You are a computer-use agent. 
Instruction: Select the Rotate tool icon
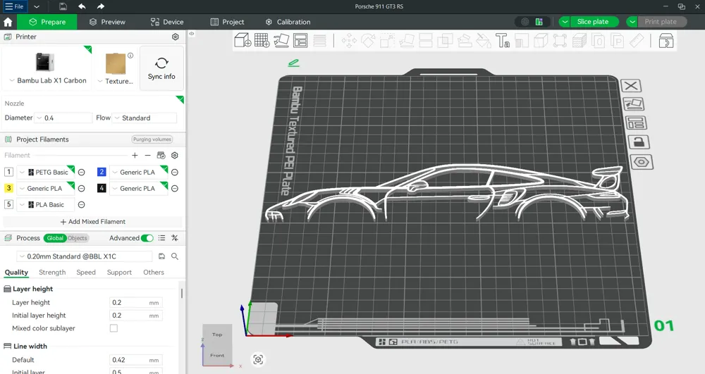[368, 41]
